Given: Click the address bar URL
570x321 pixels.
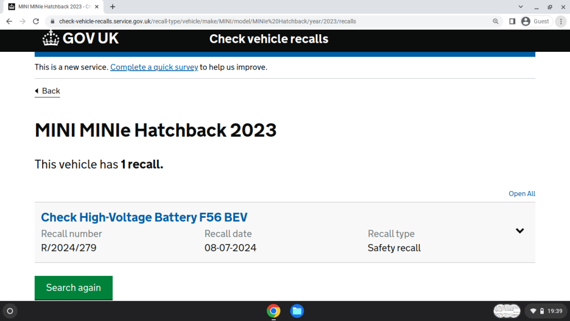Looking at the screenshot, I should (207, 22).
